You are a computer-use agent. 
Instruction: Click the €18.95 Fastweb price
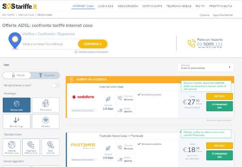192,150
